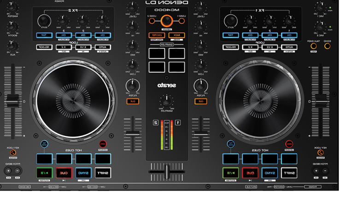Toggle effect 1 ON in the FX 1 section
The height and width of the screenshot is (197, 351).
click(289, 35)
